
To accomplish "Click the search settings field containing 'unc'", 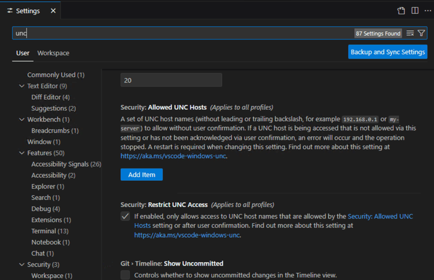I will [182, 33].
